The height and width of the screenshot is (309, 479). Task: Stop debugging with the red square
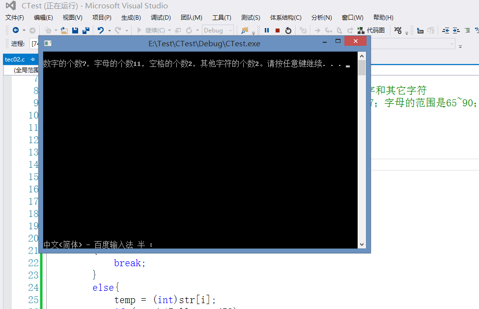click(x=278, y=31)
